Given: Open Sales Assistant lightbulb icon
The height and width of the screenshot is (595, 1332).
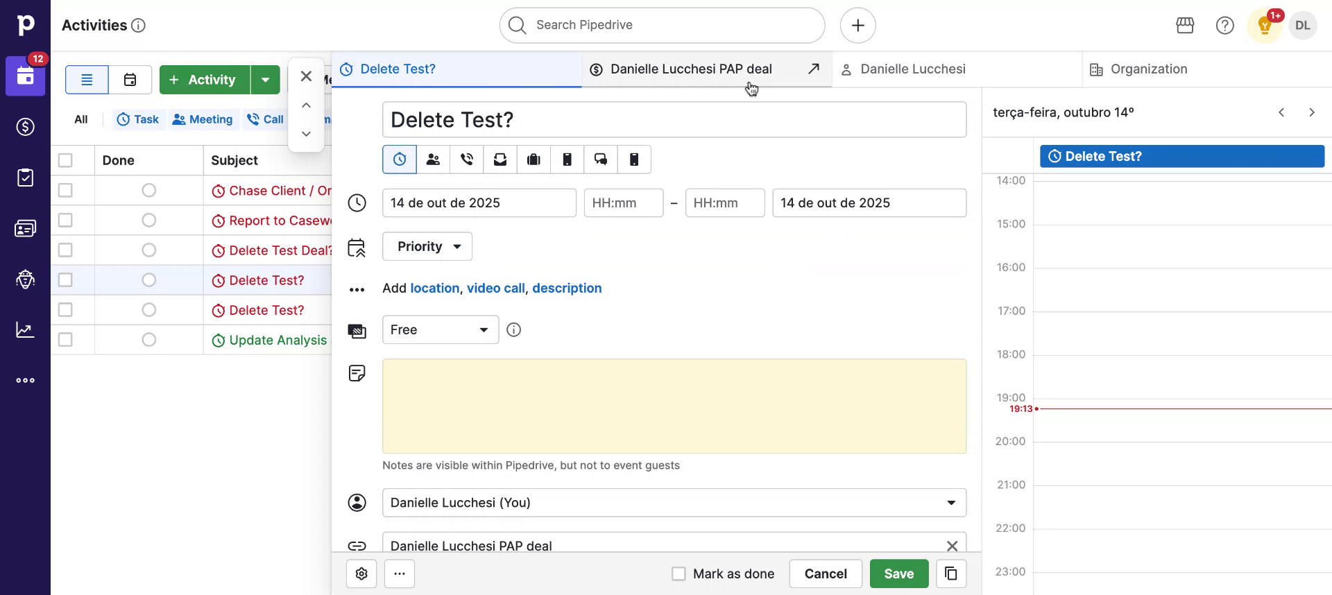Looking at the screenshot, I should point(1265,26).
